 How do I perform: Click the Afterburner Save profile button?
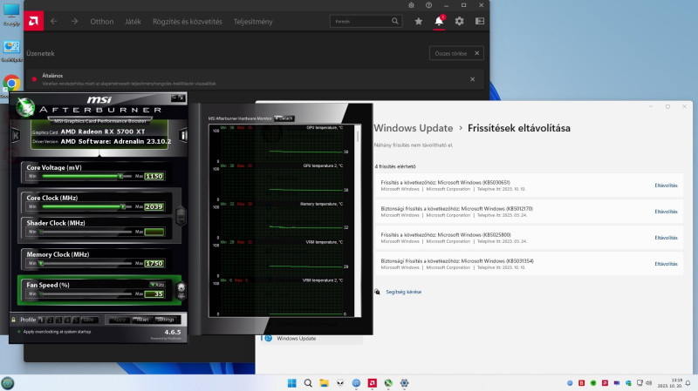[x=89, y=320]
